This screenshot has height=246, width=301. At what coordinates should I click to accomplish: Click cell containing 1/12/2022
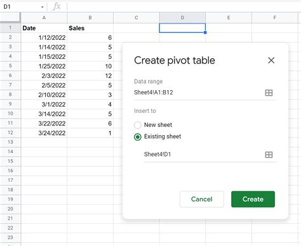[x=44, y=37]
